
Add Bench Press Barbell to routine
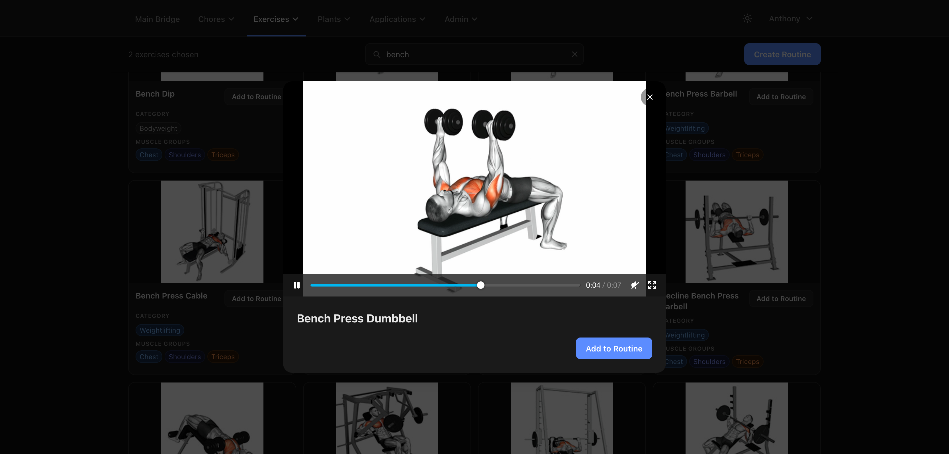click(781, 96)
